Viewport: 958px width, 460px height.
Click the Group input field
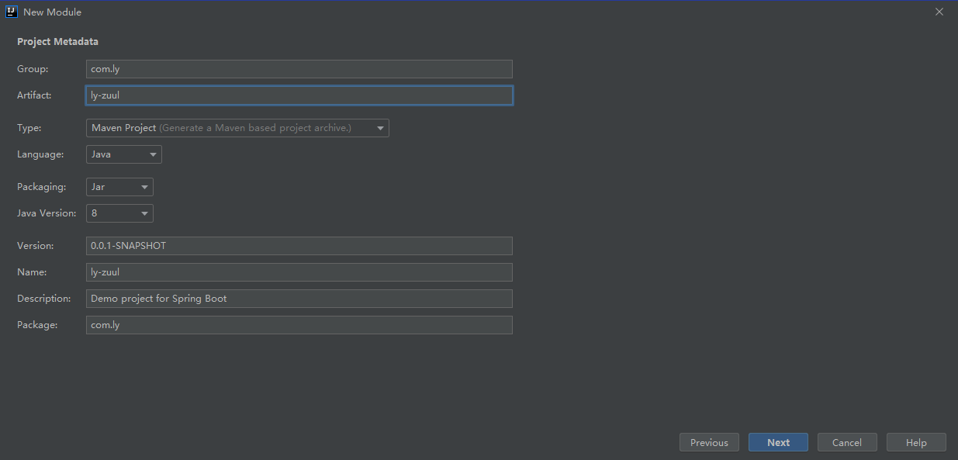click(299, 69)
